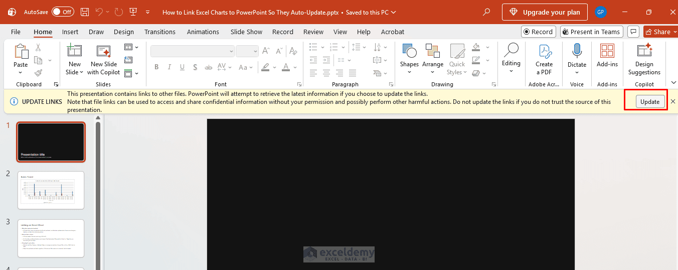Open Design Suggestions Copilot icon
This screenshot has height=270, width=678.
644,60
